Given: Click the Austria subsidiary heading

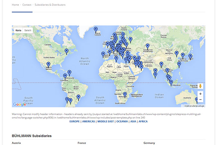Looking at the screenshot, I should pos(16,143).
